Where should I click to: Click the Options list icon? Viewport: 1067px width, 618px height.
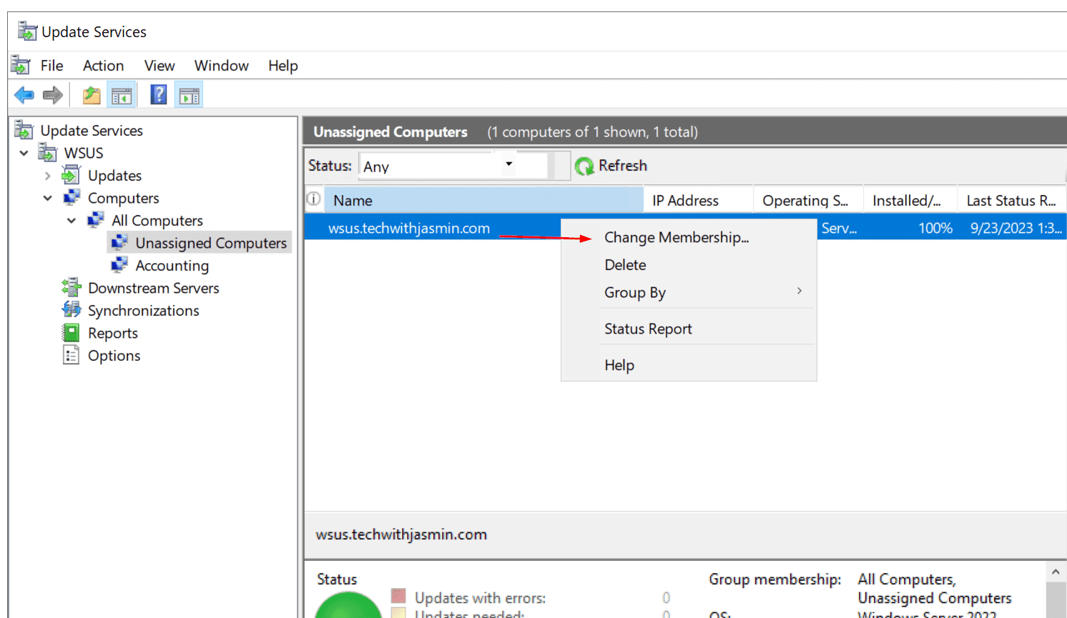tap(71, 355)
